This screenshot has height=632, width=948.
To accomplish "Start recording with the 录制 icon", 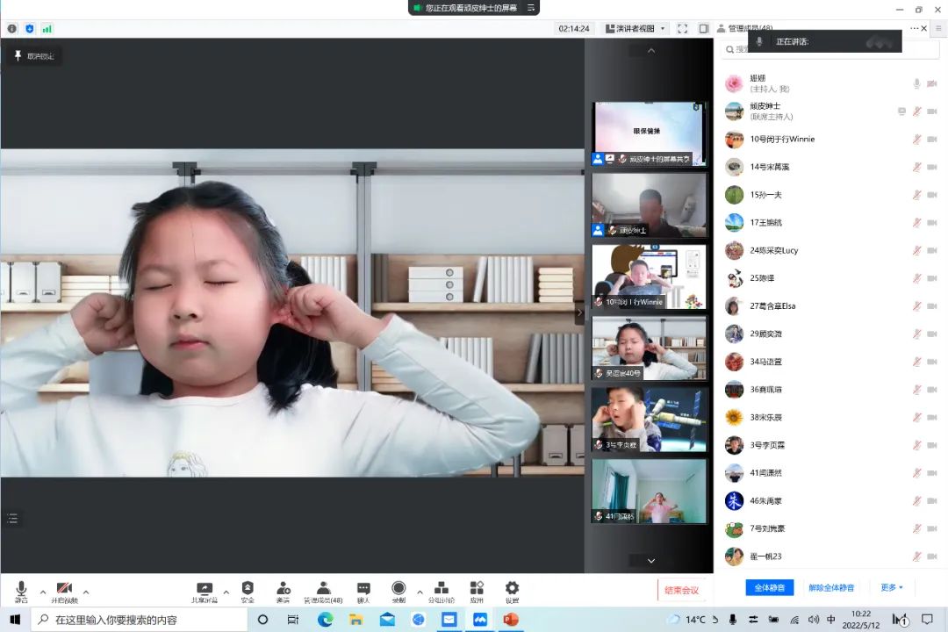I will pyautogui.click(x=399, y=592).
